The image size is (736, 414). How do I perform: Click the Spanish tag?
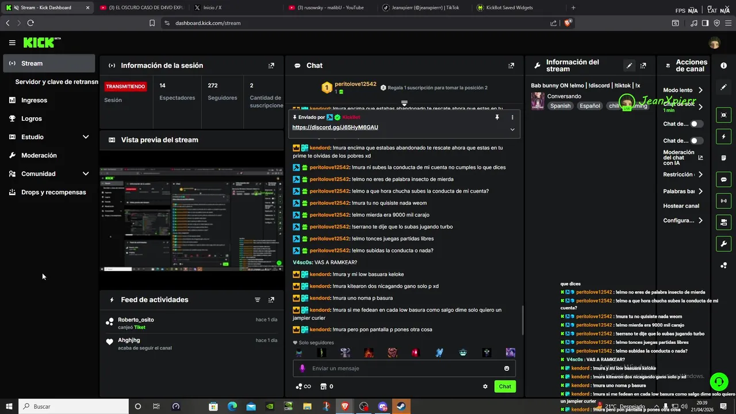point(560,106)
